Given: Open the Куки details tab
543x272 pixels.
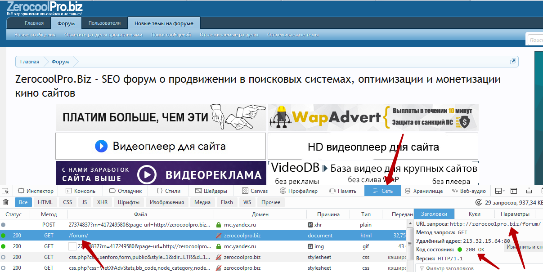Looking at the screenshot, I should point(474,214).
